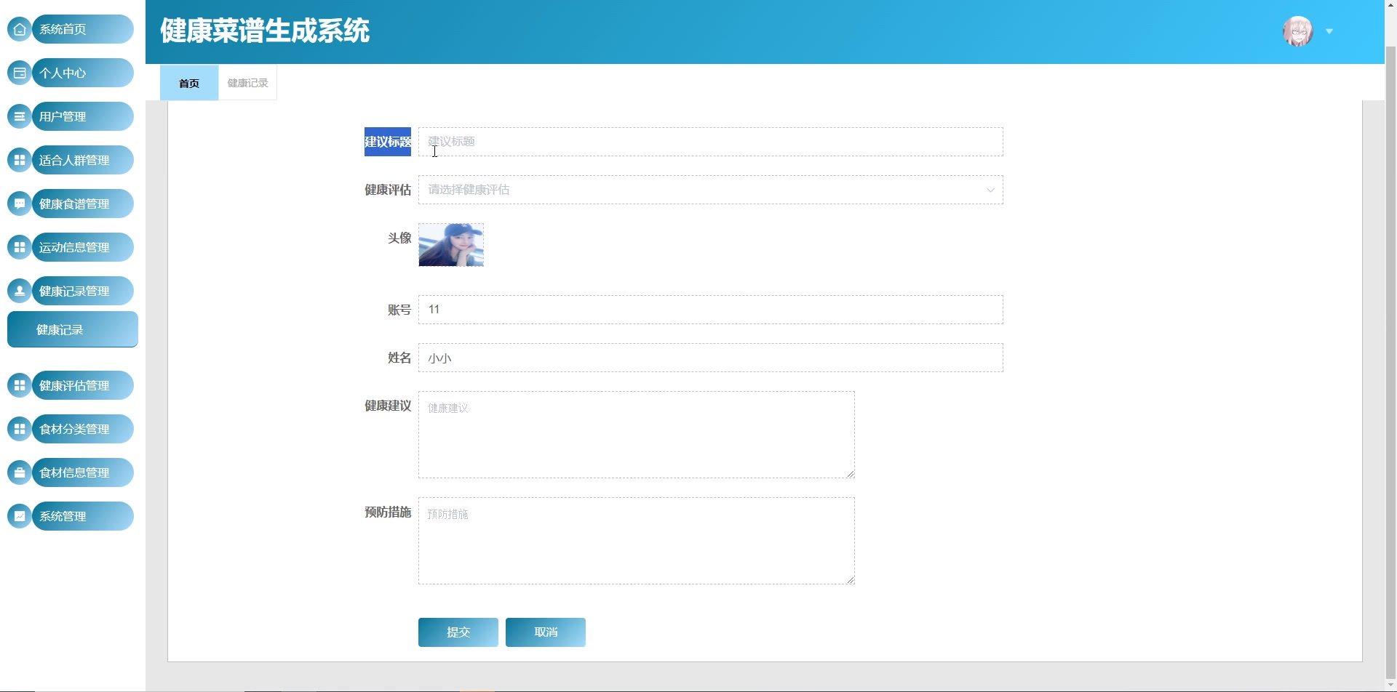
Task: Click the 头像 field label
Action: pyautogui.click(x=399, y=238)
